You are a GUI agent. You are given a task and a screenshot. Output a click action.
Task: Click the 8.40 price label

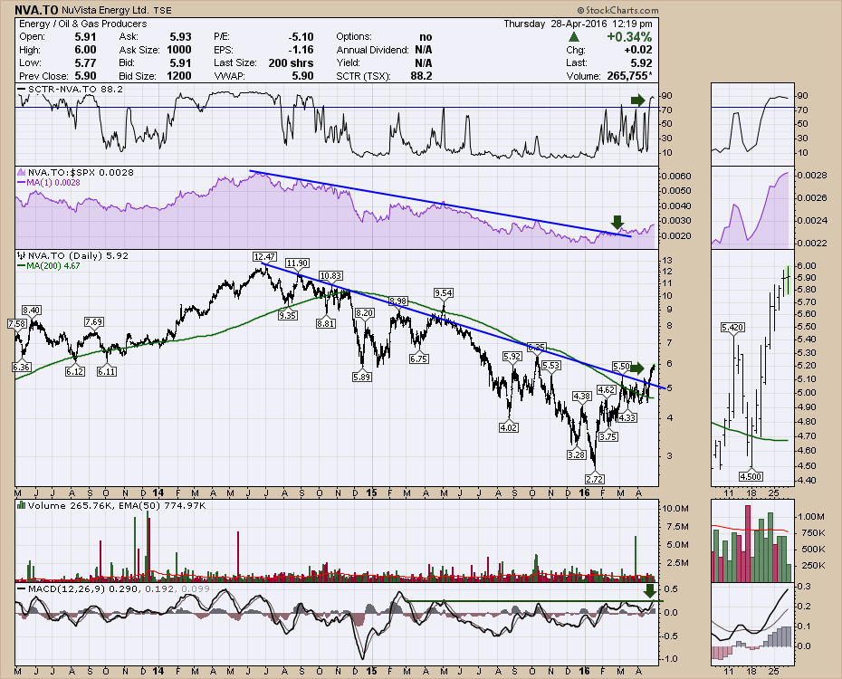(32, 311)
